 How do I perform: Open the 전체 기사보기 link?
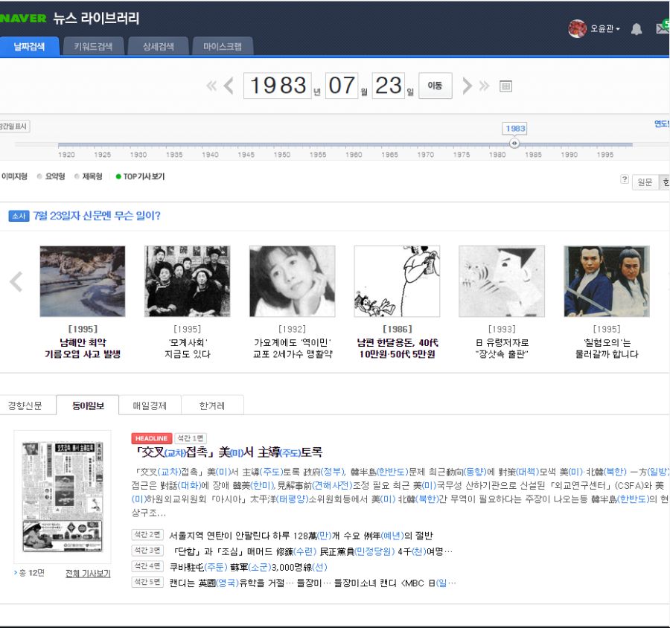(x=88, y=574)
